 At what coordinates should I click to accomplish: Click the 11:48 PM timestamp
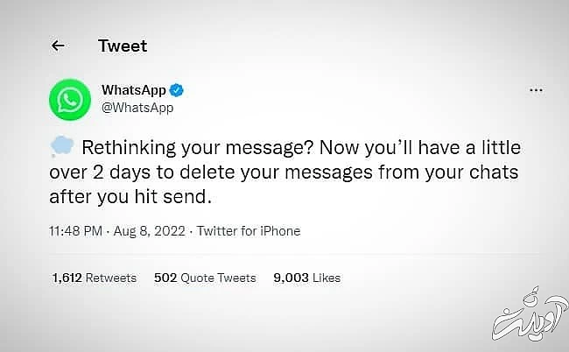[75, 231]
